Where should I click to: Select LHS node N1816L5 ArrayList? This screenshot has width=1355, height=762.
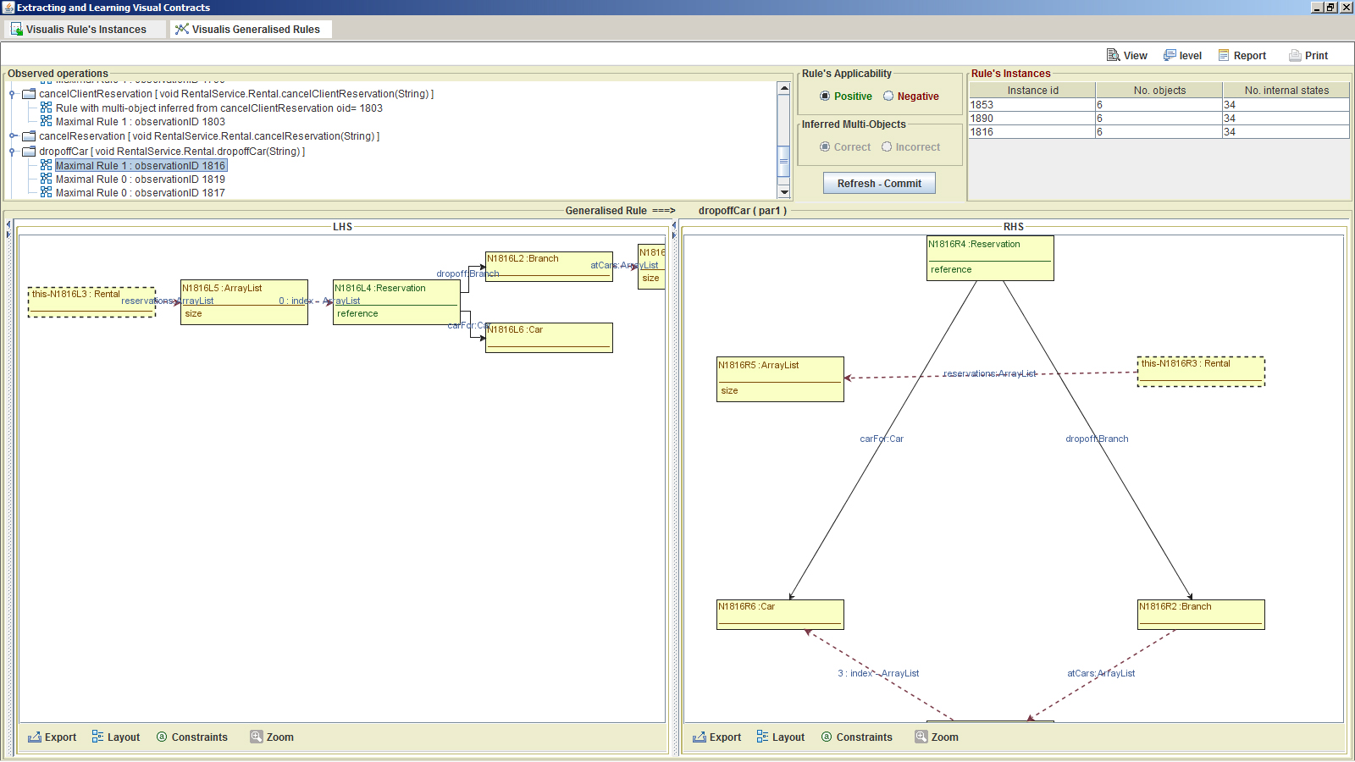point(244,302)
